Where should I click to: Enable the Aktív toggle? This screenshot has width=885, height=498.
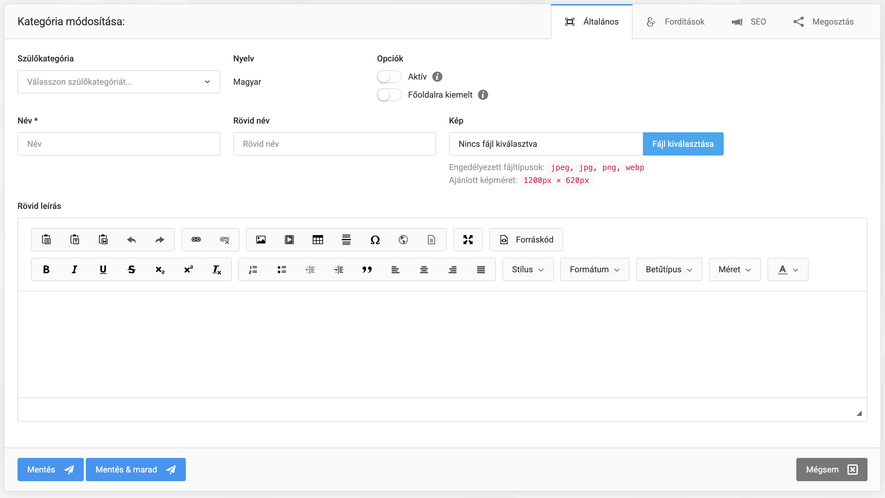click(x=389, y=77)
